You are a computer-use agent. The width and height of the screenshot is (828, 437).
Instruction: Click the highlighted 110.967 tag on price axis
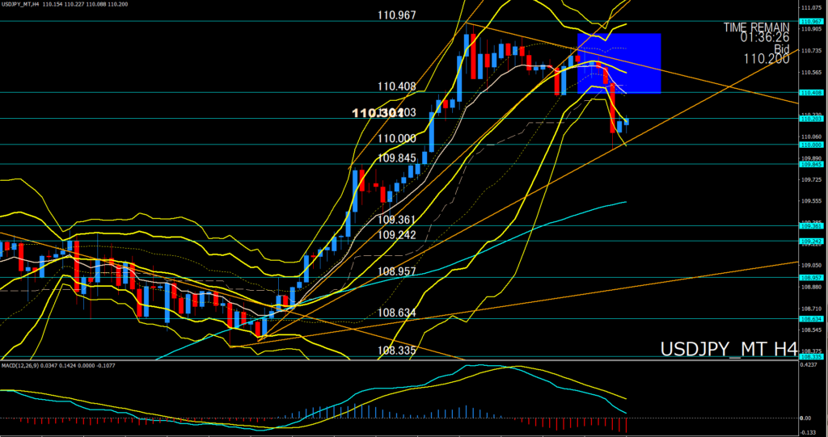810,21
